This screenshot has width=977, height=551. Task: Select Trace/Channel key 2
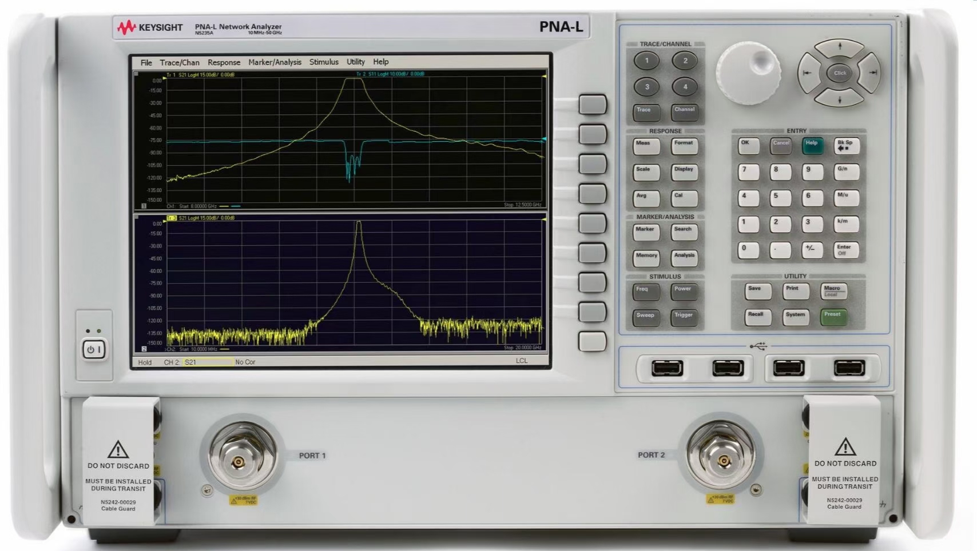tap(685, 61)
